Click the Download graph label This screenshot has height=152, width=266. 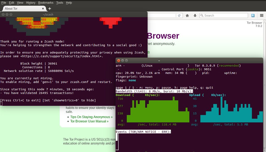pos(138,95)
